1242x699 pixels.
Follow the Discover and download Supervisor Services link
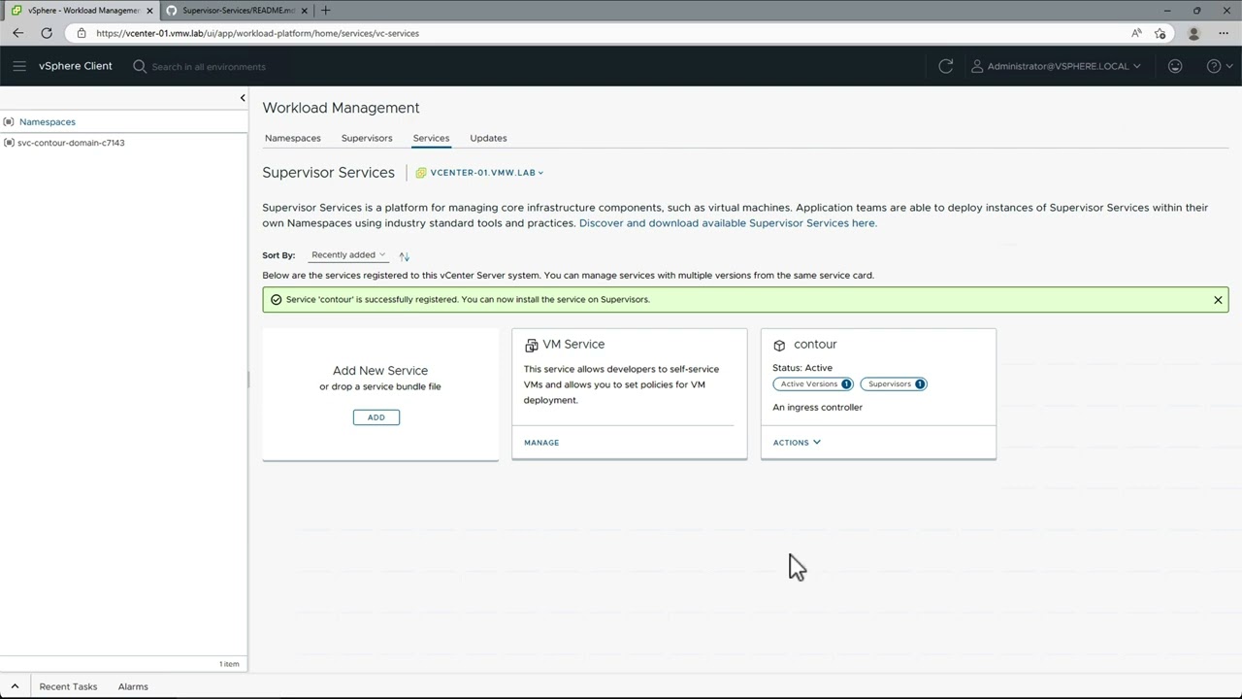pyautogui.click(x=728, y=223)
